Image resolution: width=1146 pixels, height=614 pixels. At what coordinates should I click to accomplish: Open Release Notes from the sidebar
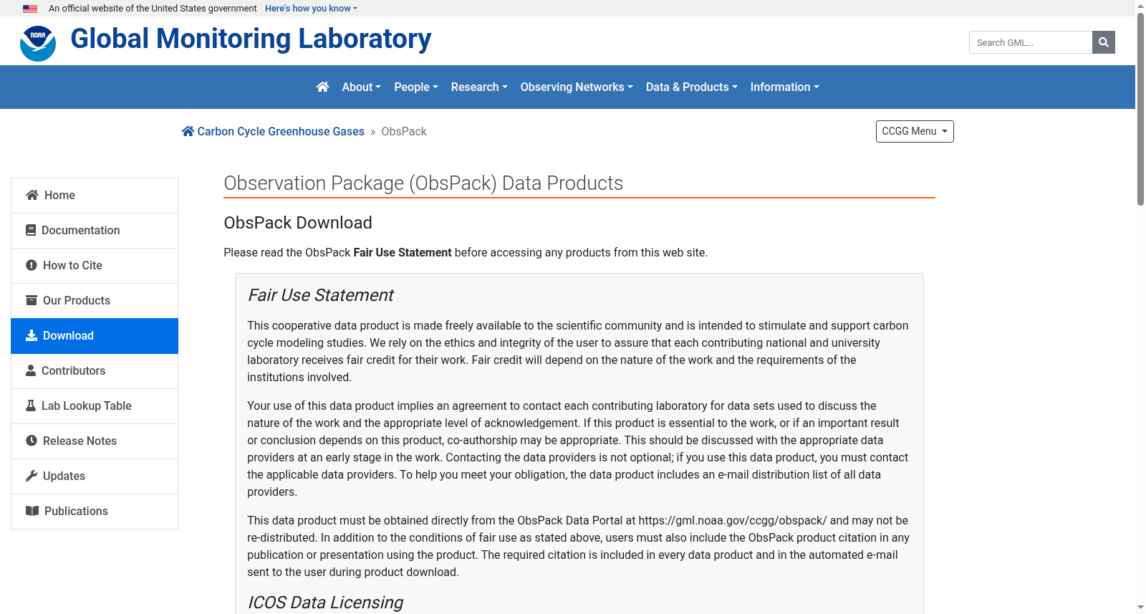click(x=95, y=441)
